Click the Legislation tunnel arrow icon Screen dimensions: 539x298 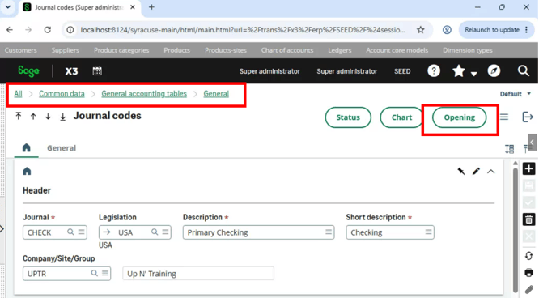pyautogui.click(x=107, y=232)
